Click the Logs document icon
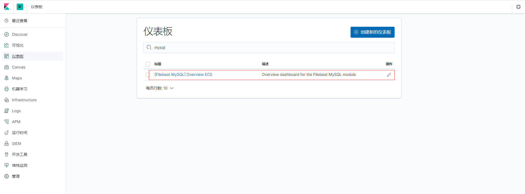The image size is (525, 194). pos(7,111)
